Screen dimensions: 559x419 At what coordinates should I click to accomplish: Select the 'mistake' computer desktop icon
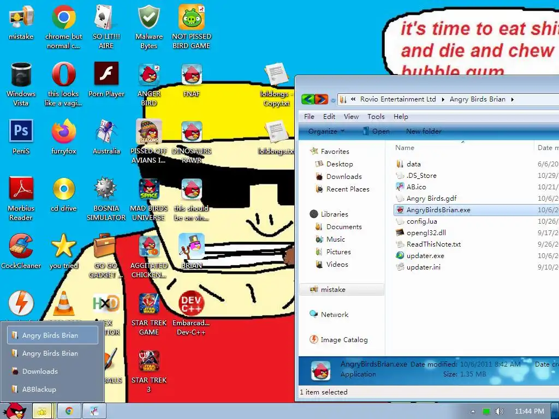click(21, 22)
